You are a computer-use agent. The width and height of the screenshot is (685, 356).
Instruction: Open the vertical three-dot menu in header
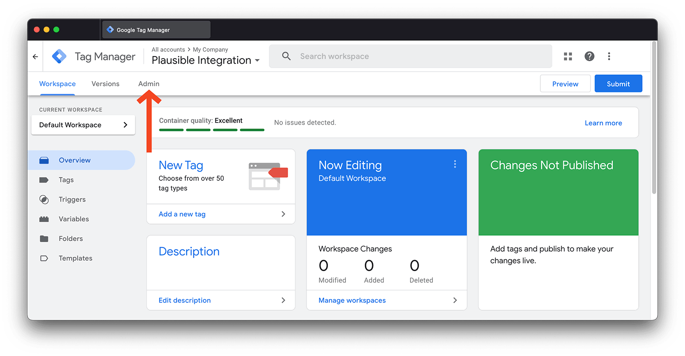[609, 57]
